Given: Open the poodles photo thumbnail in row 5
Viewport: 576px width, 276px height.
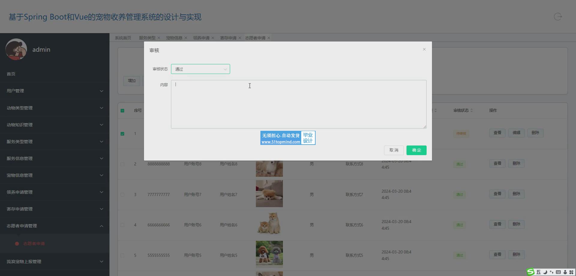Looking at the screenshot, I should (x=269, y=254).
